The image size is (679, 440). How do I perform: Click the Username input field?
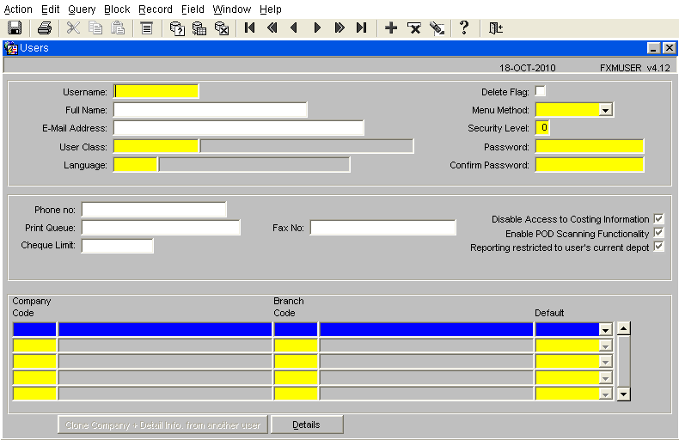(x=156, y=91)
